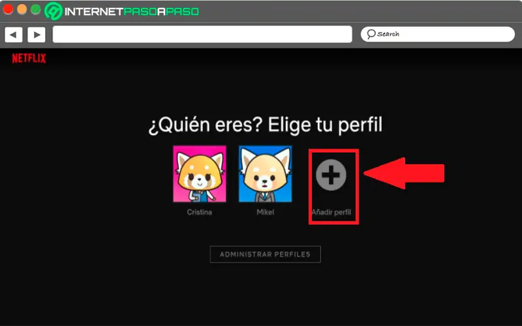Select Cristina's profile avatar
Viewport: 522px width, 326px height.
(x=200, y=173)
